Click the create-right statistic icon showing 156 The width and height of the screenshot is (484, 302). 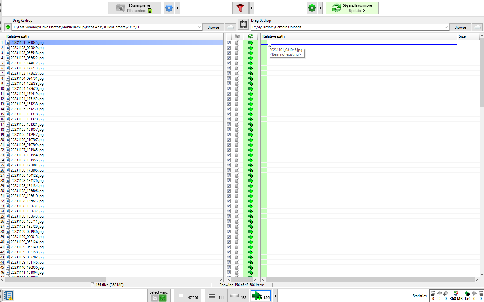click(467, 296)
